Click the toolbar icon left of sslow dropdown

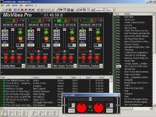click(93, 10)
